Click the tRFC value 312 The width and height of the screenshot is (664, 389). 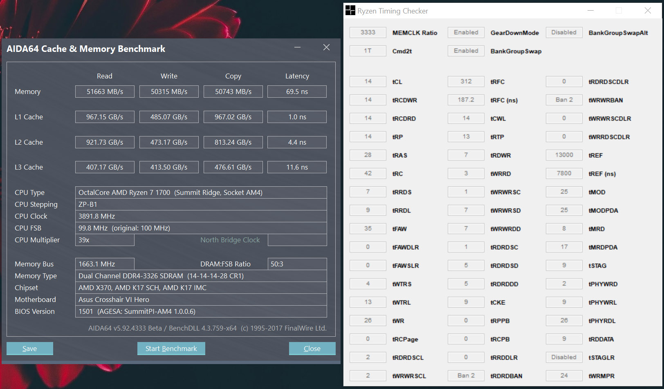466,81
